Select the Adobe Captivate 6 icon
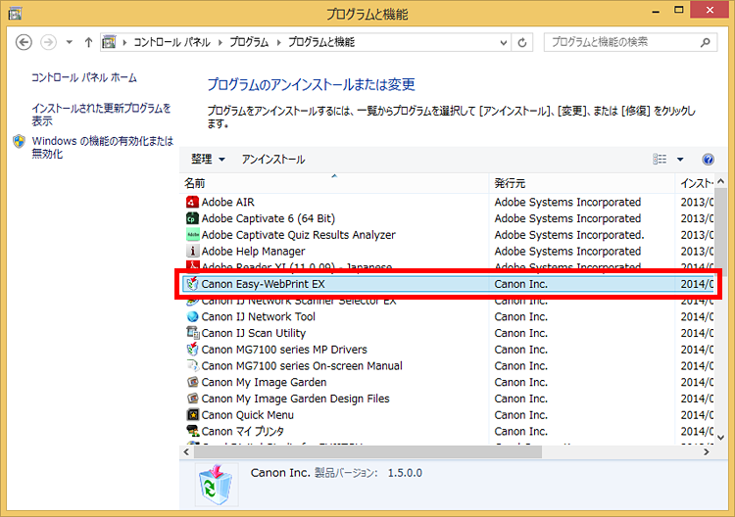The image size is (735, 517). point(192,219)
